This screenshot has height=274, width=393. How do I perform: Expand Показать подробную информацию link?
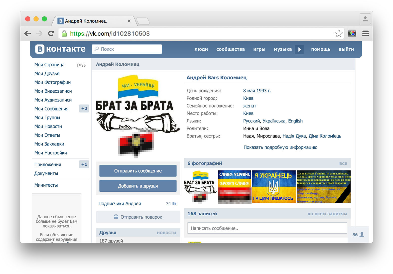[280, 147]
